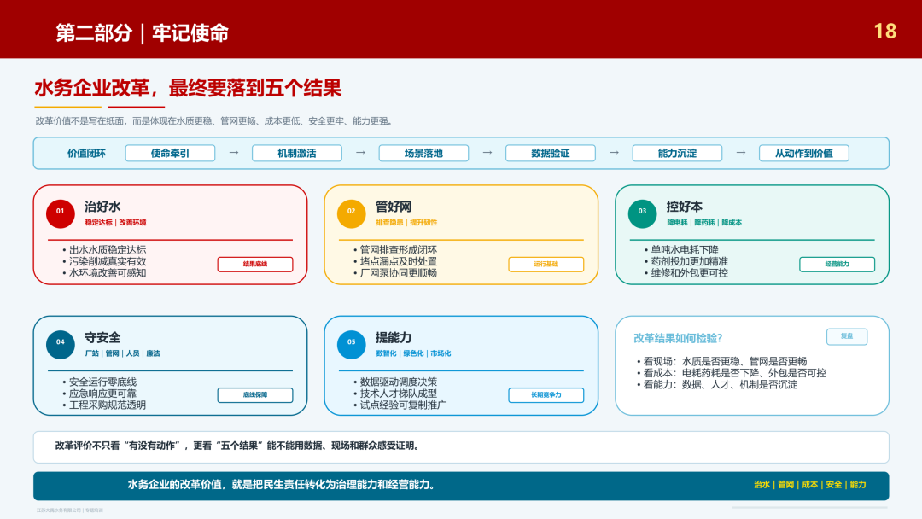Click the 复盘 tag
Image resolution: width=922 pixels, height=519 pixels.
tap(847, 336)
